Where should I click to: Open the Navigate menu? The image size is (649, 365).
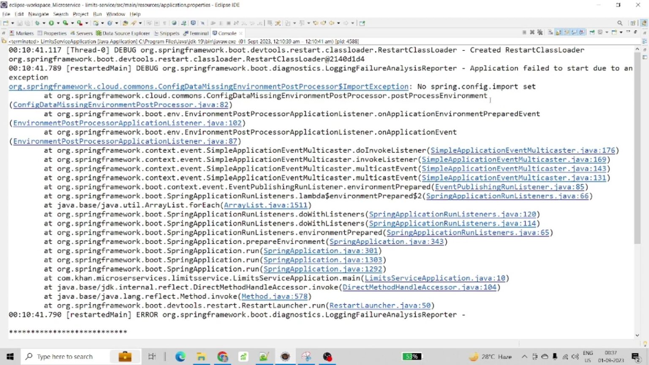point(38,14)
